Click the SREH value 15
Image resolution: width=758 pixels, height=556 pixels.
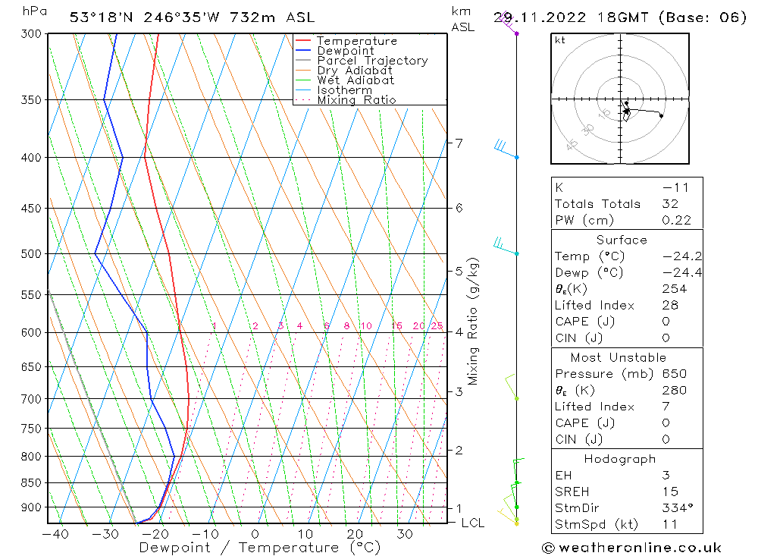[670, 492]
